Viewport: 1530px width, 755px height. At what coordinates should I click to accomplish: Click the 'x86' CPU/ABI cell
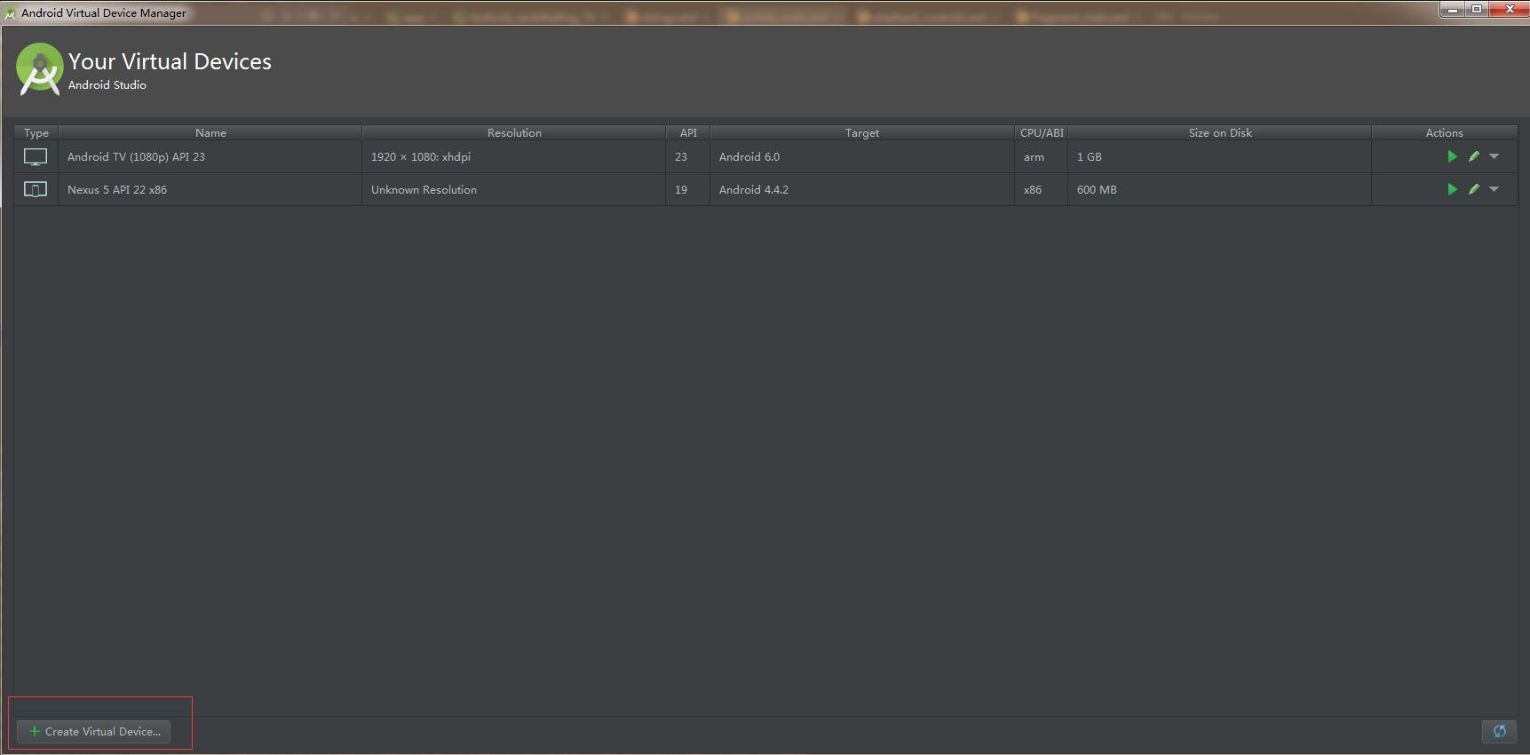[x=1042, y=189]
